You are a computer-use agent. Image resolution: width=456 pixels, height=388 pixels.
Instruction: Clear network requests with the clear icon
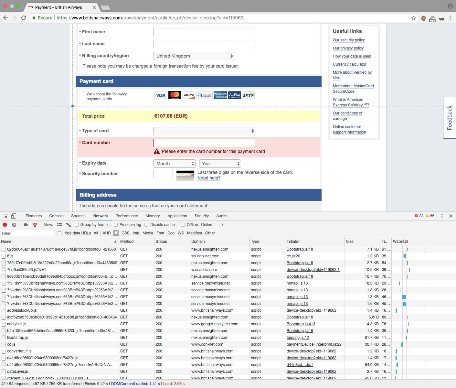coord(14,224)
